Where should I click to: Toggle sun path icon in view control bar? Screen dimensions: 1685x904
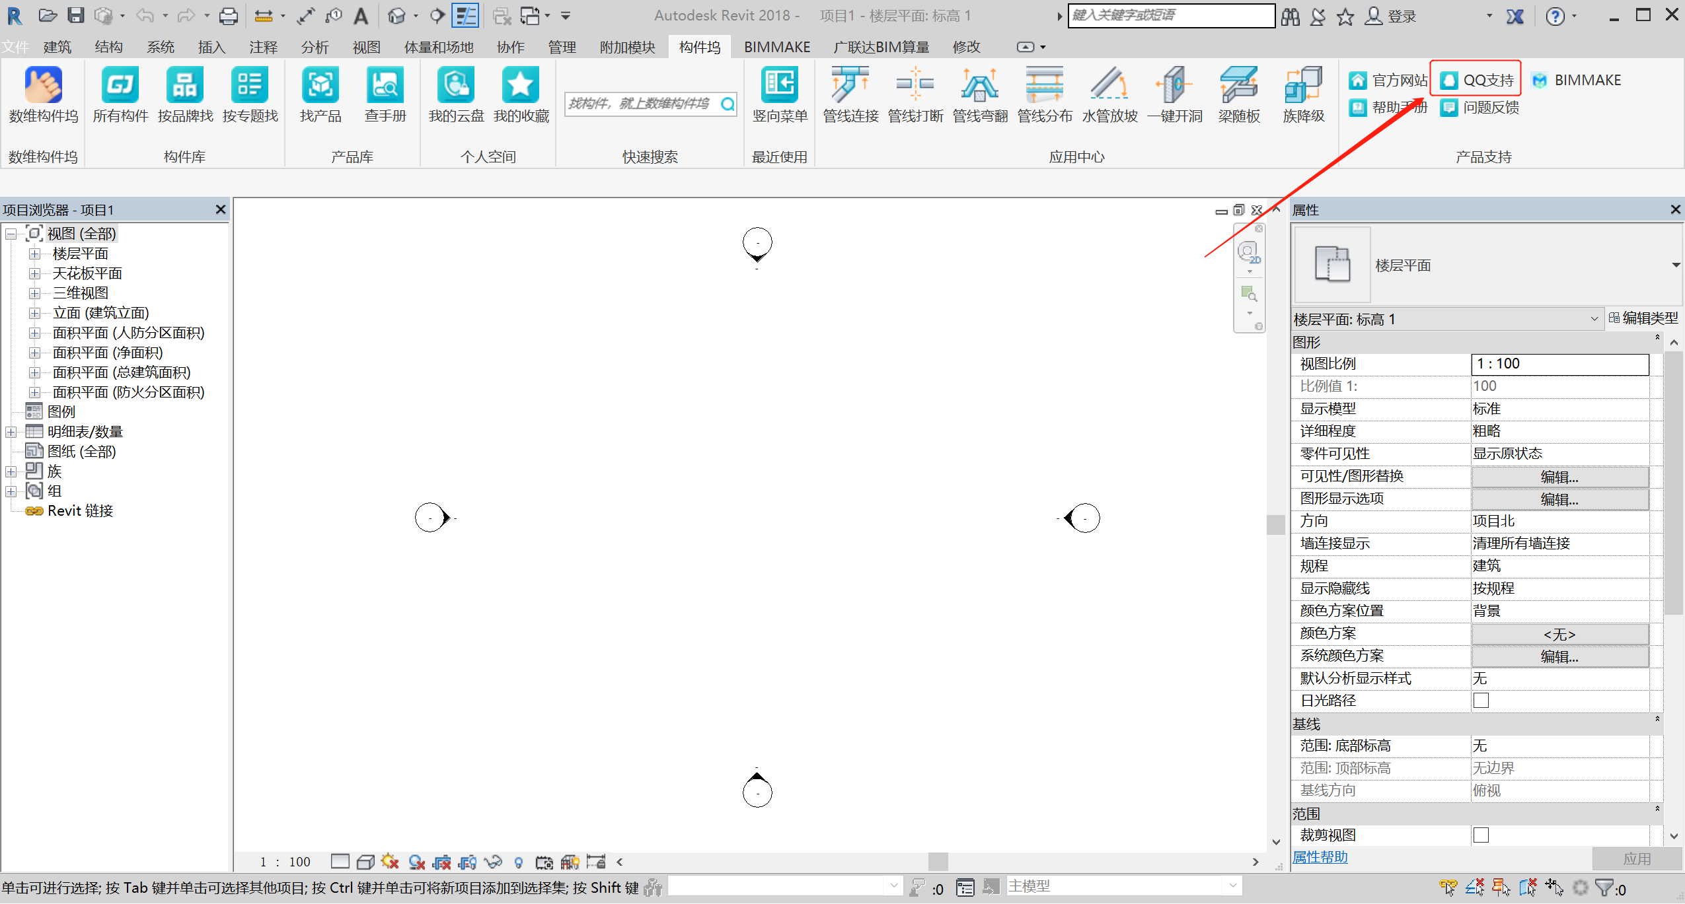(390, 862)
